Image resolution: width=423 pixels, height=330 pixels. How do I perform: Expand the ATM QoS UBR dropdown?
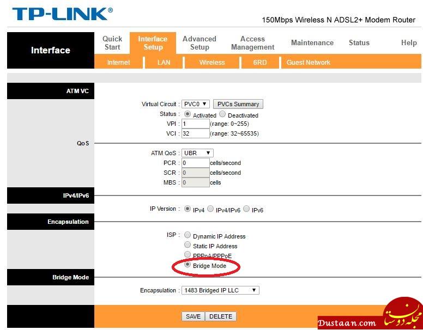tap(197, 153)
